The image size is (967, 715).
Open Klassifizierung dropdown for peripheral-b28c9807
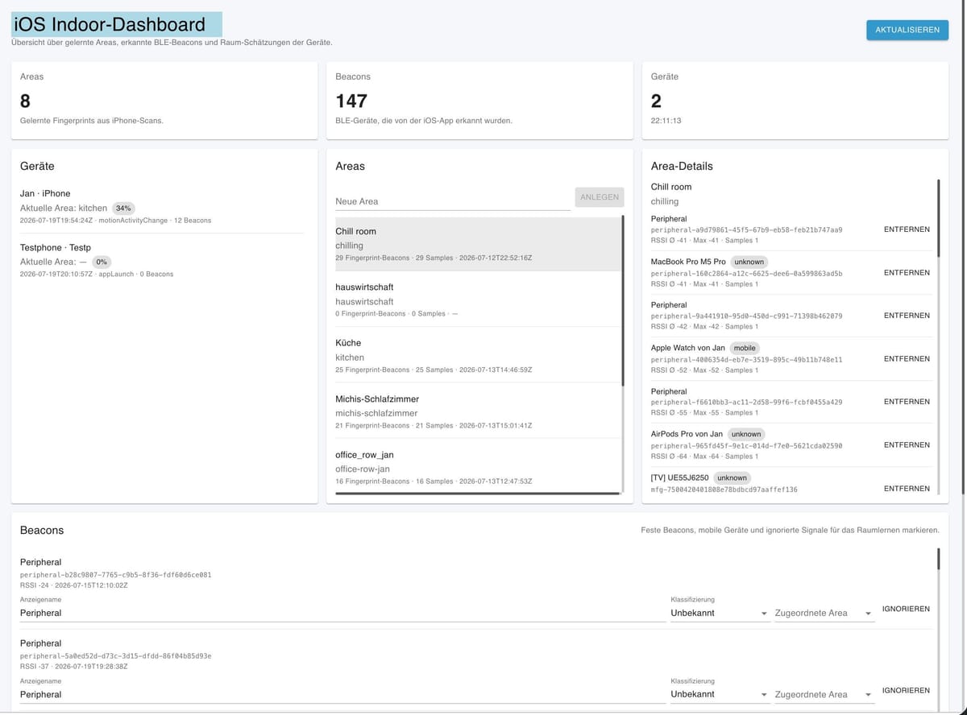(x=720, y=613)
